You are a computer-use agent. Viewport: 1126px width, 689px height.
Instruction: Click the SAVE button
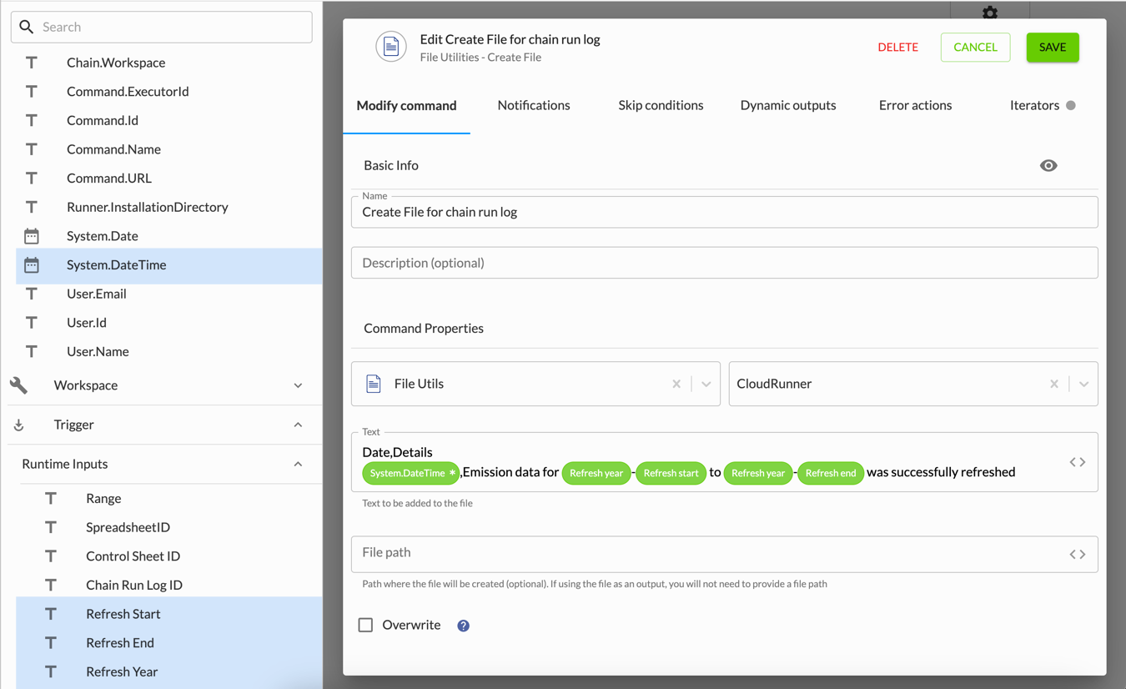point(1053,48)
